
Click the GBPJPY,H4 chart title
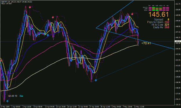pos(6,2)
